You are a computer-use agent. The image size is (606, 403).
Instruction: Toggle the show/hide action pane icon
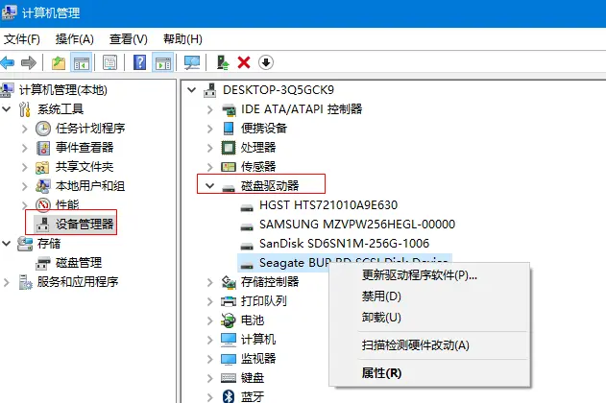point(162,62)
